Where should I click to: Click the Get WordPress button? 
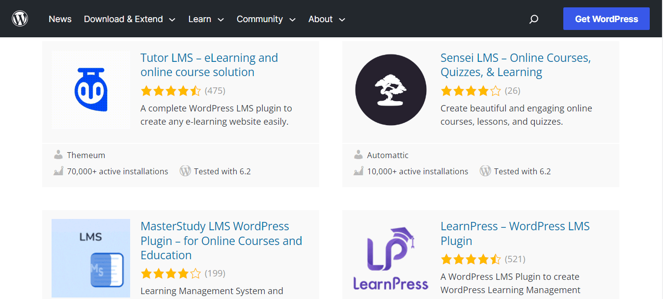pyautogui.click(x=607, y=19)
